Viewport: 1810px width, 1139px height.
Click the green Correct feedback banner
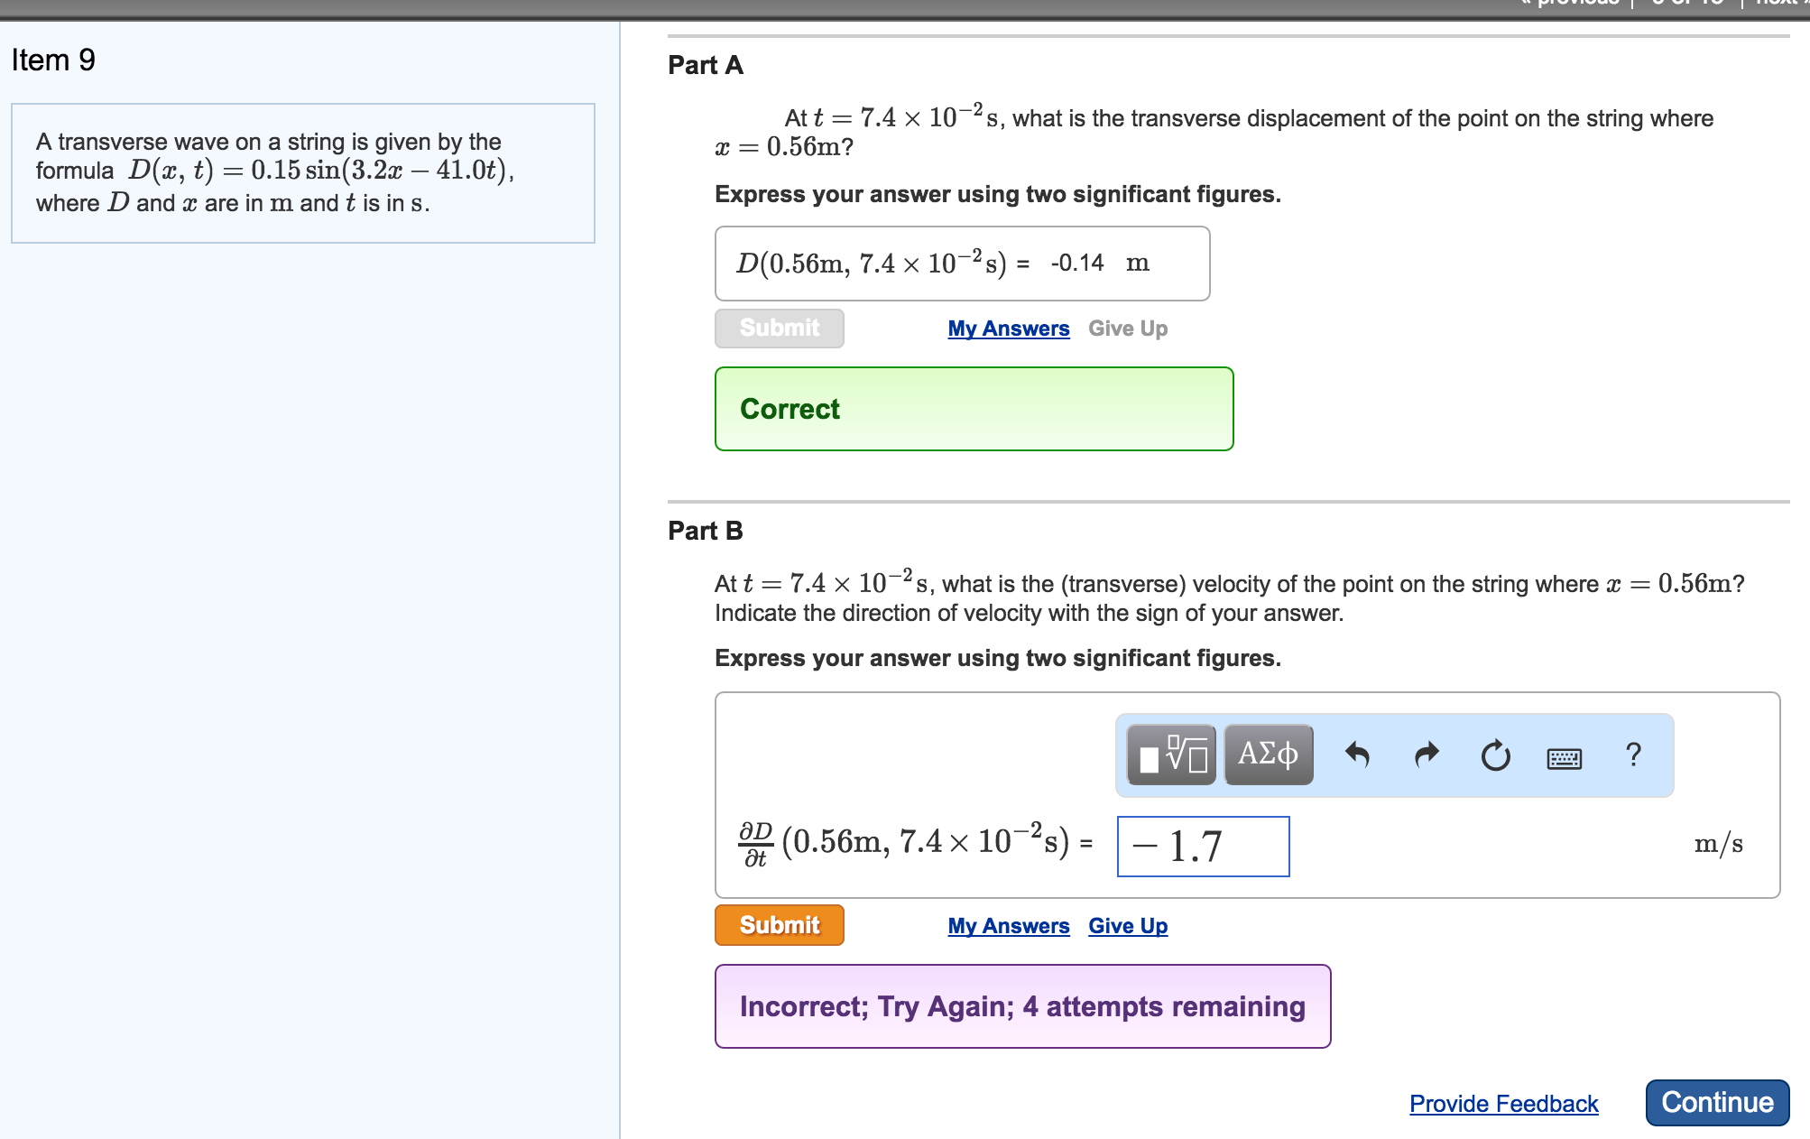point(974,409)
